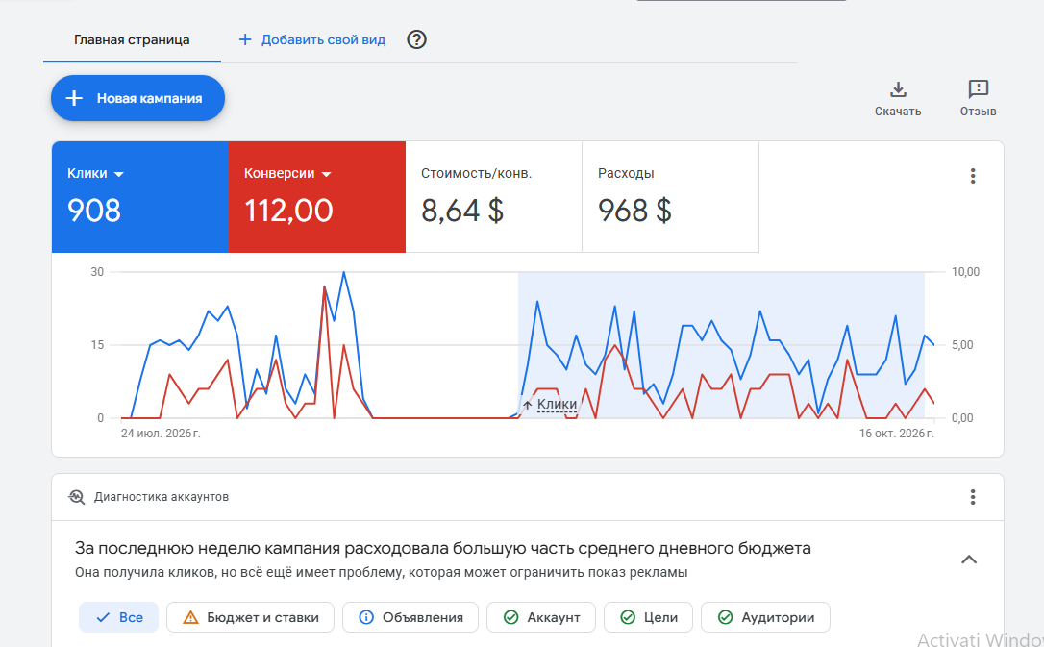The width and height of the screenshot is (1044, 647).
Task: Open Диагностика аккаунтов three-dot menu
Action: (x=973, y=497)
